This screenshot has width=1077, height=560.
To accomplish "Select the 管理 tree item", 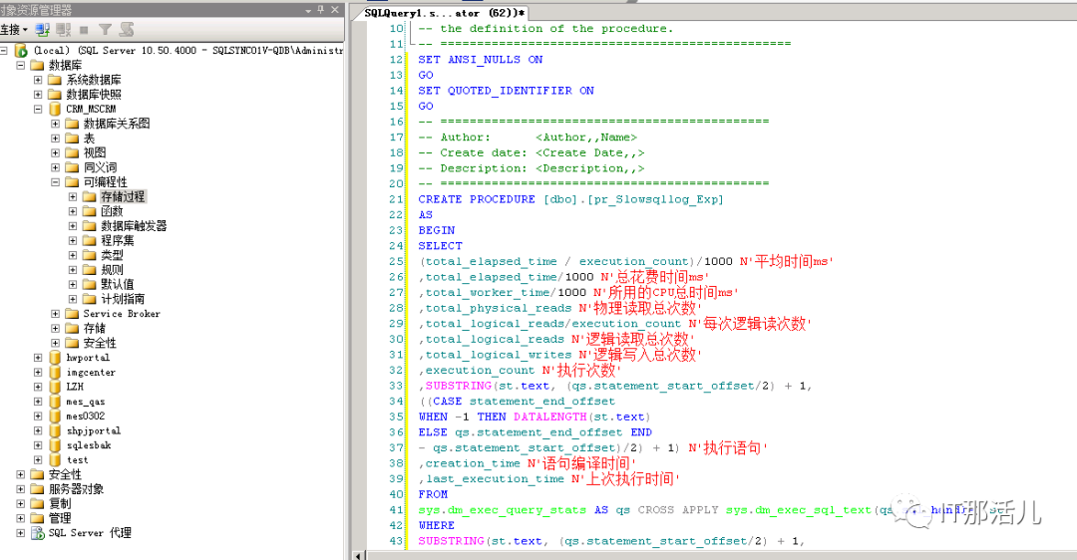I will (59, 518).
